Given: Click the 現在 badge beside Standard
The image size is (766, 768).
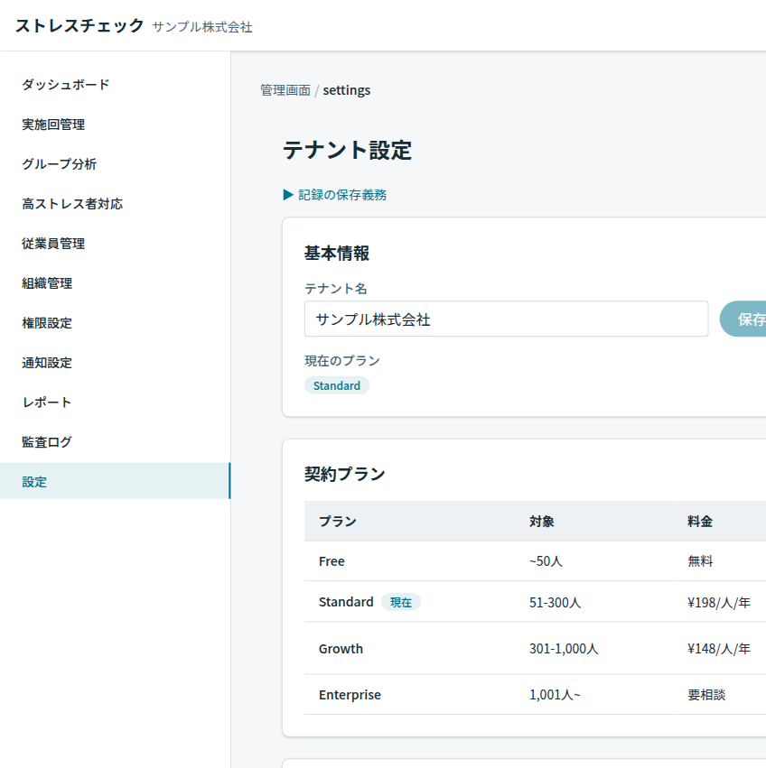Looking at the screenshot, I should coord(401,602).
